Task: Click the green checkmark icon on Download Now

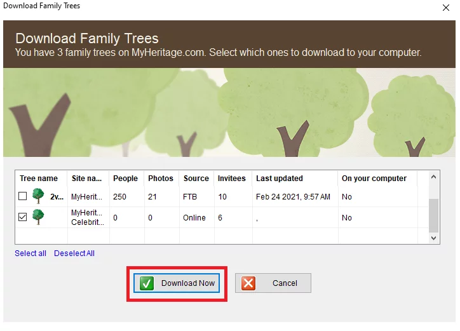Action: (x=146, y=283)
